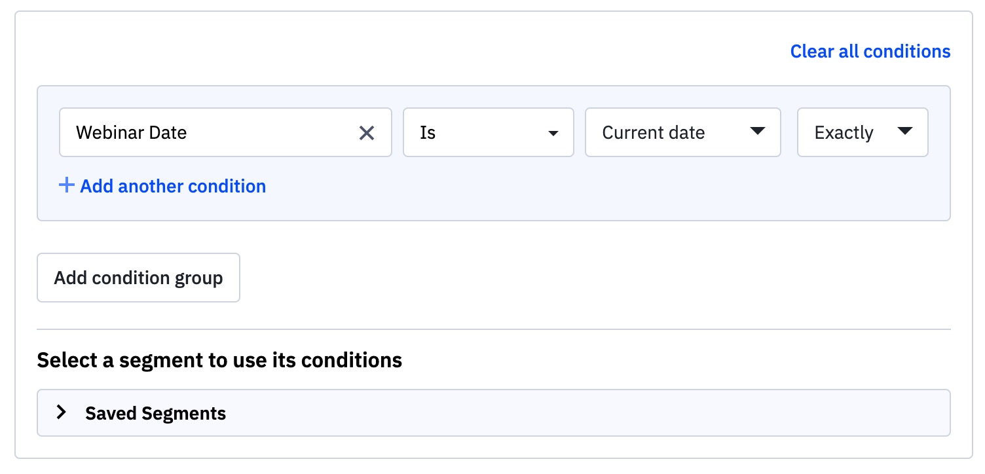Open the Current date value dropdown
The image size is (985, 474).
[682, 133]
